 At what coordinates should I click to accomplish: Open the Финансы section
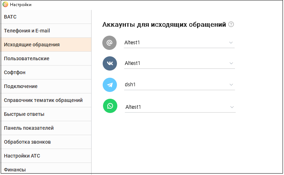(x=46, y=169)
